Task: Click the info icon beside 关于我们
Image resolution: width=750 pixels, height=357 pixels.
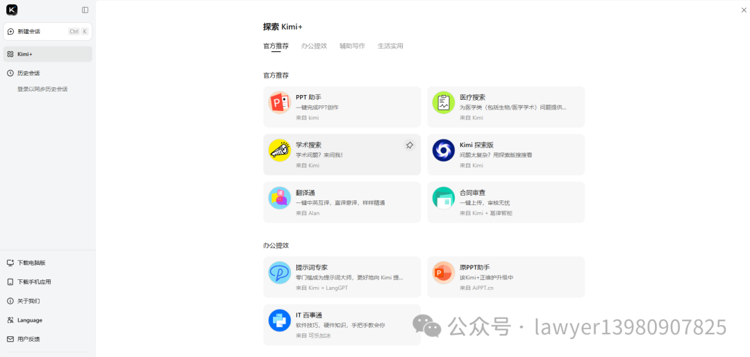Action: 10,301
